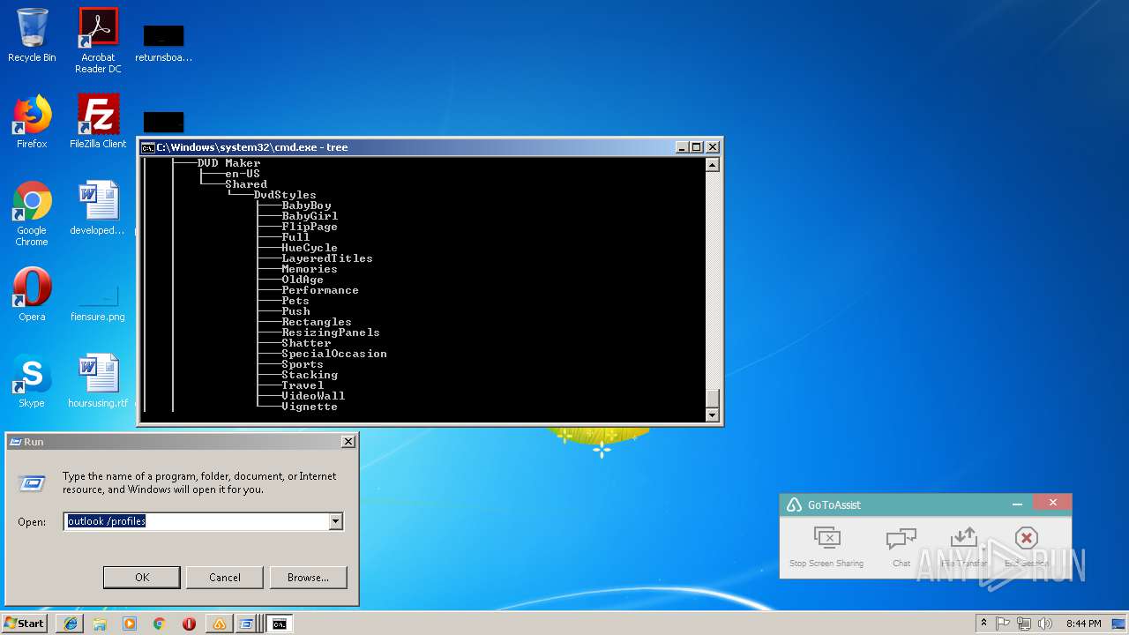Launch Acrobat Reader DC from desktop
This screenshot has height=635, width=1129.
click(98, 41)
